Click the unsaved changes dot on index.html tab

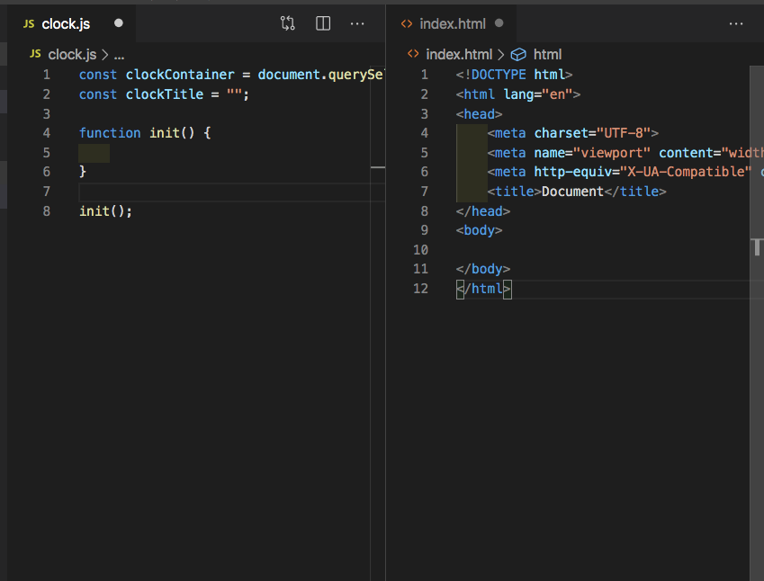coord(499,23)
